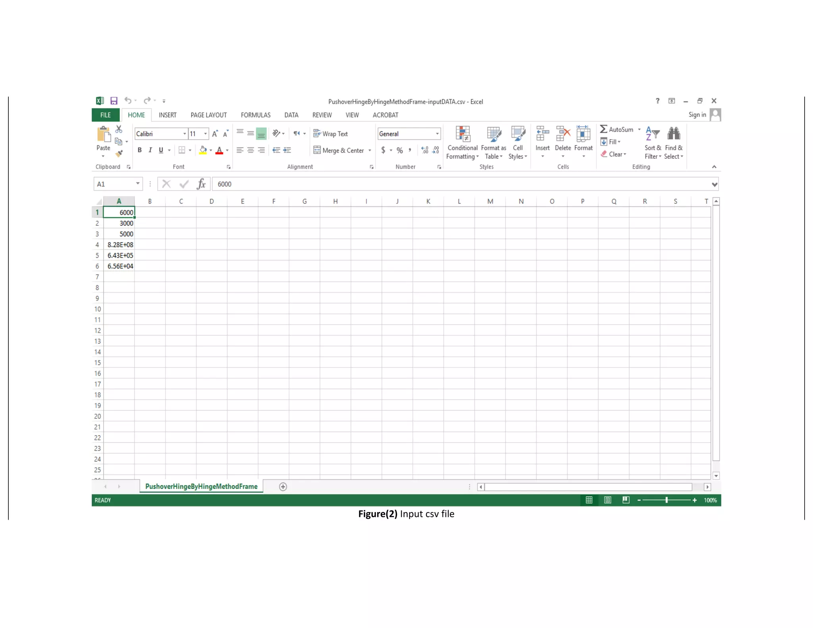This screenshot has height=628, width=813.
Task: Click the Clear button
Action: (614, 154)
